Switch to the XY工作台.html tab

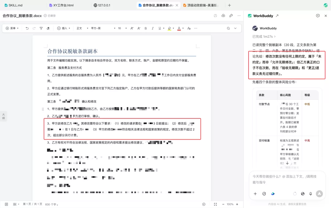(61, 5)
